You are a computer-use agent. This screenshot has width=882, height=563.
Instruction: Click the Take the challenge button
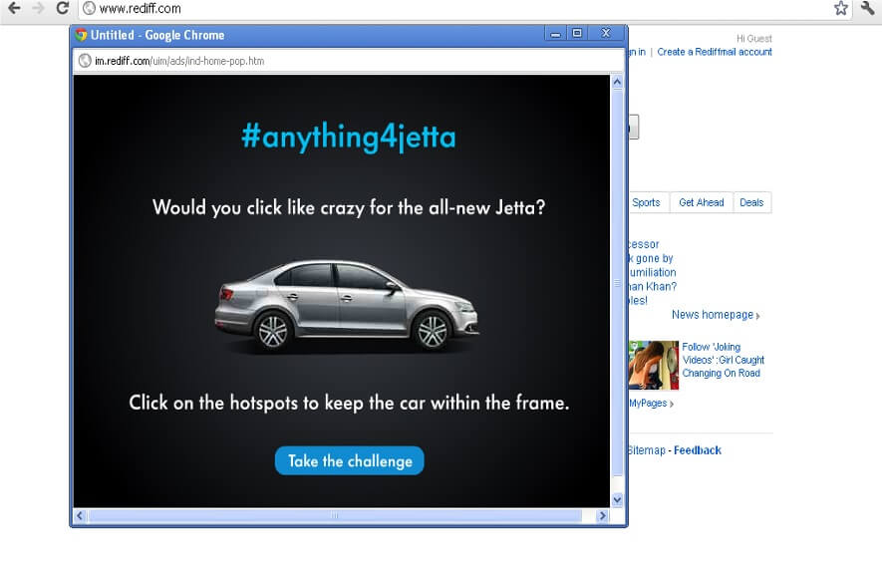[350, 460]
